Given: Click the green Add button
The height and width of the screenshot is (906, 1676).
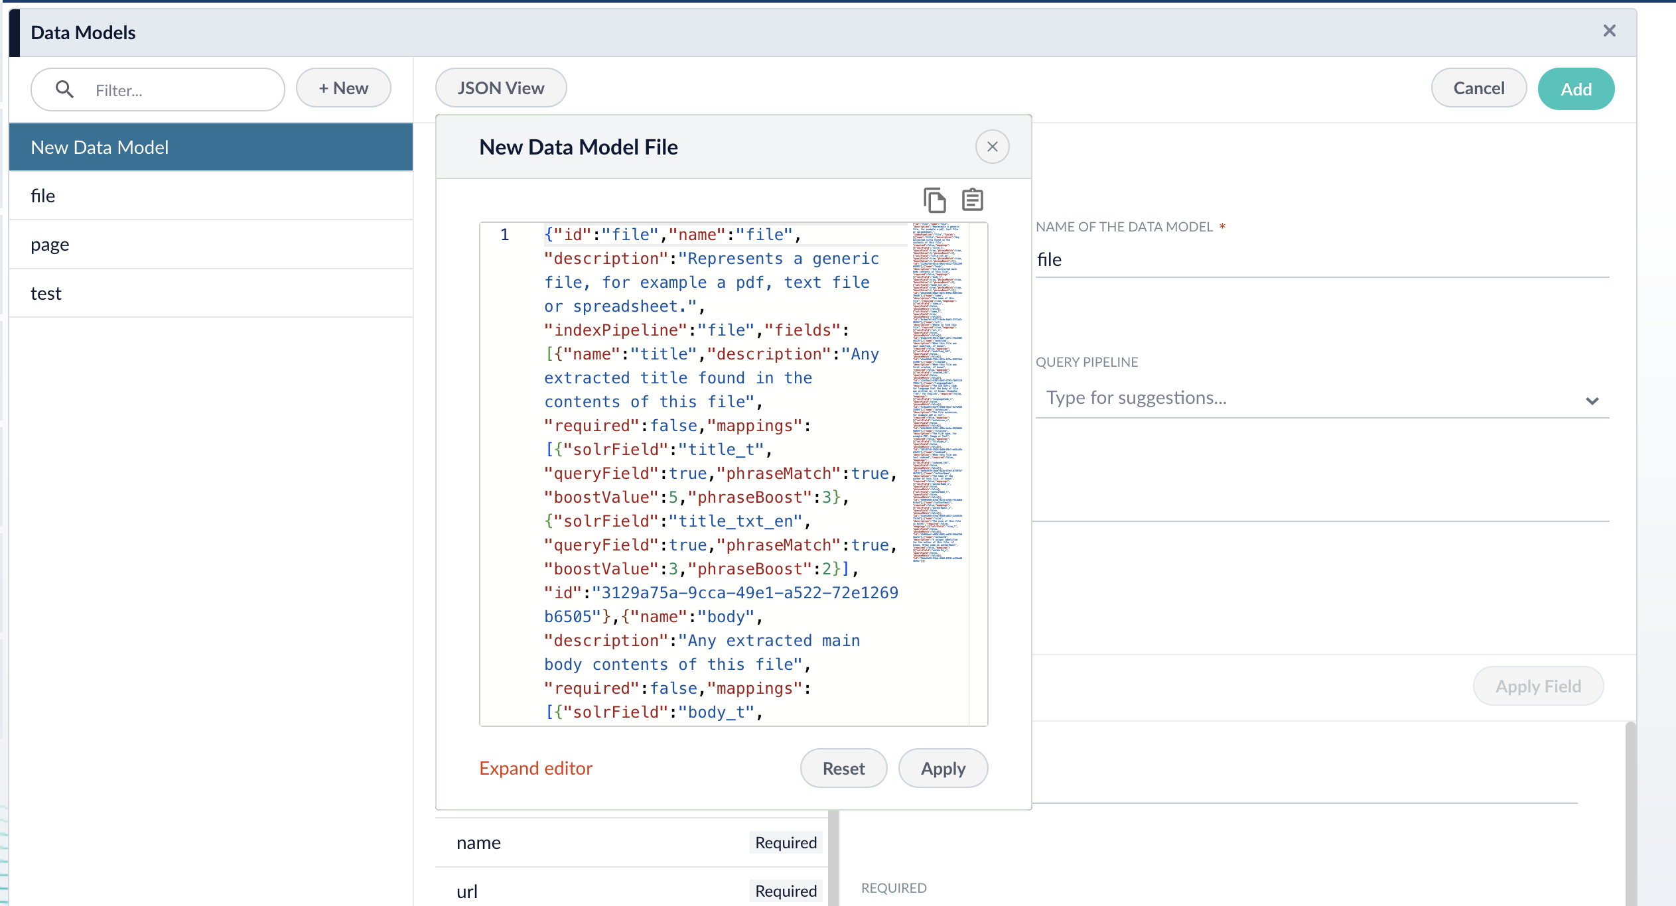Looking at the screenshot, I should 1575,89.
